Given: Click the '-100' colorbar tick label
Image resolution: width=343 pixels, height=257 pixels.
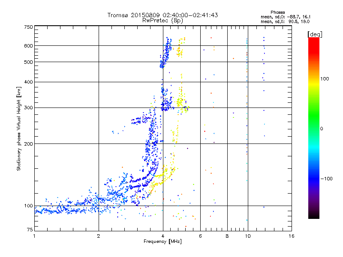Looking at the screenshot, I should coord(327,179).
